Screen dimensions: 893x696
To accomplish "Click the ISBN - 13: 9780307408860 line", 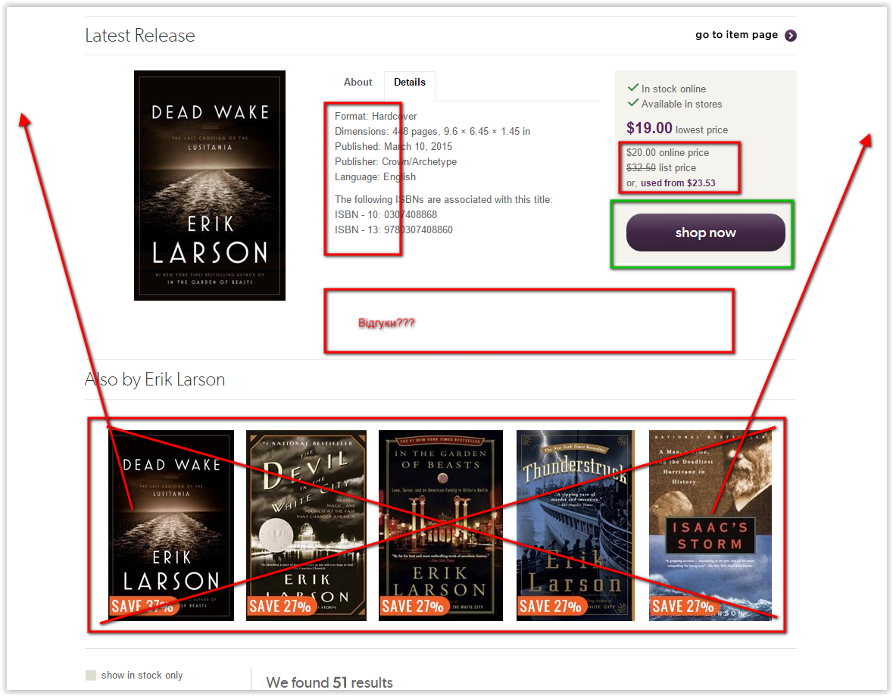I will (394, 230).
